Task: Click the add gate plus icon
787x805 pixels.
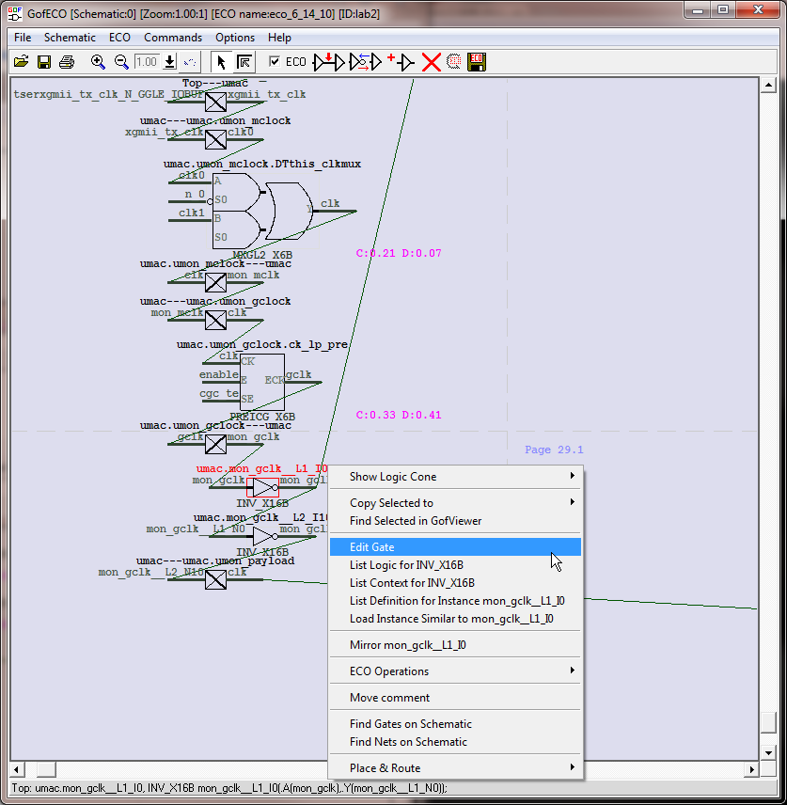Action: click(x=401, y=62)
